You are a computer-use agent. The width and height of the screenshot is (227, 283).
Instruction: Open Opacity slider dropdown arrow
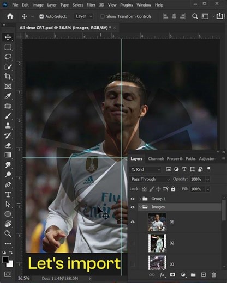[x=207, y=180]
